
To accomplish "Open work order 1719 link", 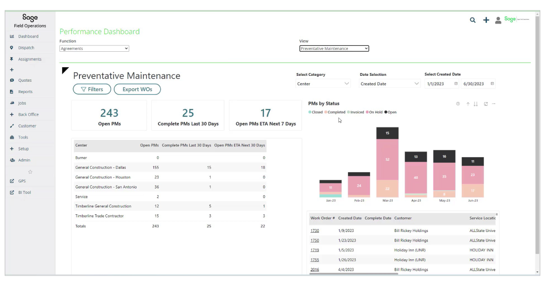I will click(x=315, y=250).
